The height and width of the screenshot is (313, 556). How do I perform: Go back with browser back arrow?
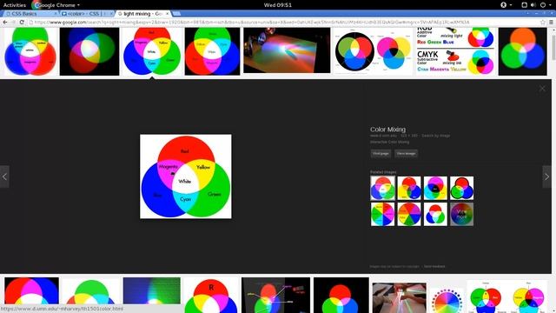(5, 22)
